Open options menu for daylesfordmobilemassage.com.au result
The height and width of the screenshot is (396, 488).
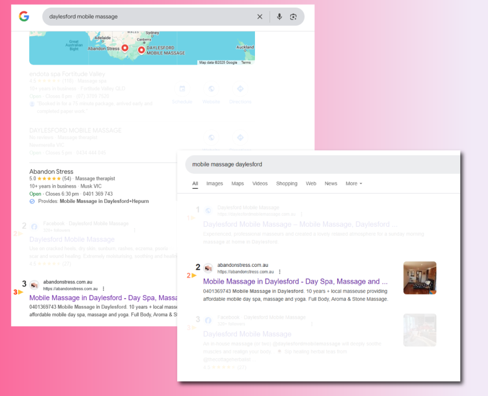[301, 214]
